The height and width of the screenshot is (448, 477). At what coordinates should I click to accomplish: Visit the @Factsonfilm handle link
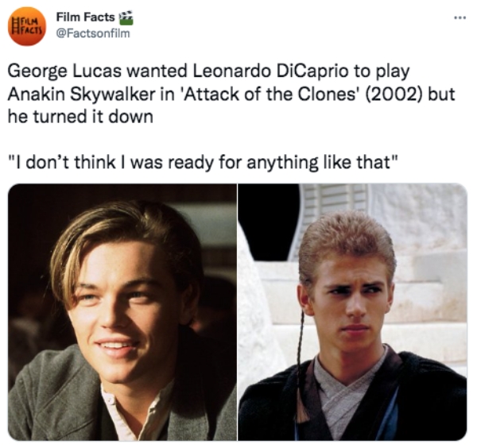coord(93,33)
